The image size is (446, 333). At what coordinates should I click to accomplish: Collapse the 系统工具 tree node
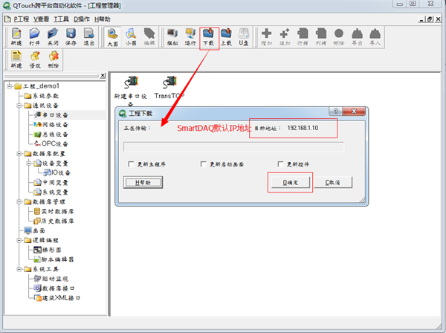(x=18, y=268)
